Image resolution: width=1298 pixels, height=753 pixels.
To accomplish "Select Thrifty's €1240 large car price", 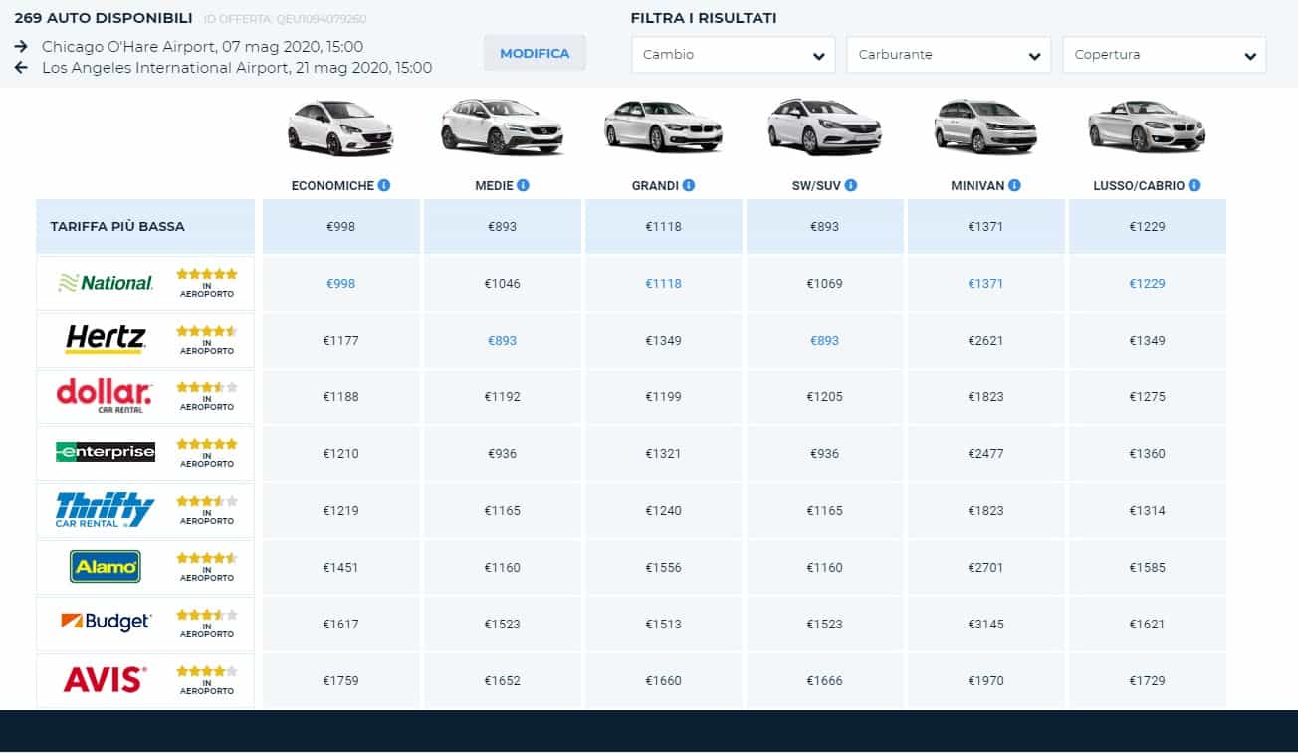I will pos(663,510).
